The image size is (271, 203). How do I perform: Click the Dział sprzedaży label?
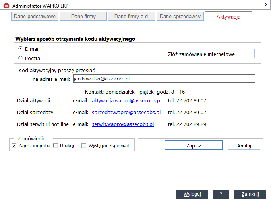(x=35, y=113)
